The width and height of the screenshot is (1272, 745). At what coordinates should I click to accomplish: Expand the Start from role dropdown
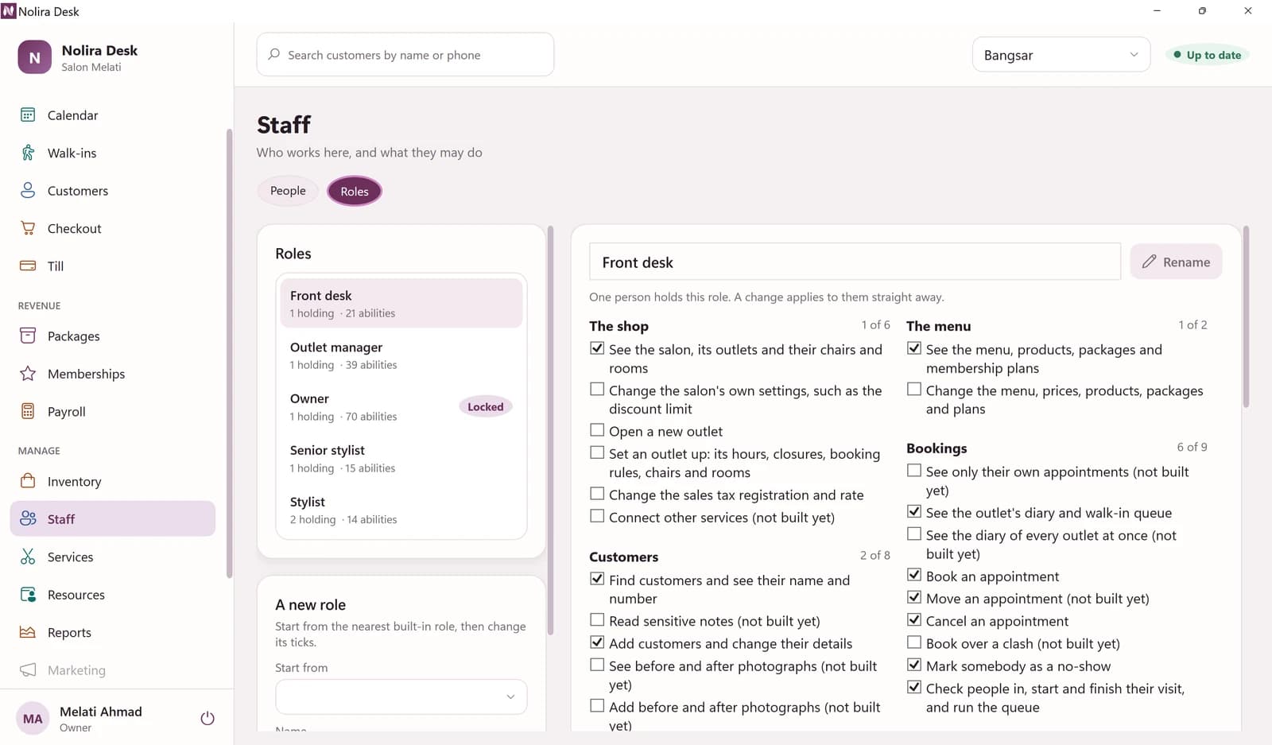[401, 696]
